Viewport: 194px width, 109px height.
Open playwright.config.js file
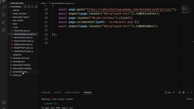22,65
